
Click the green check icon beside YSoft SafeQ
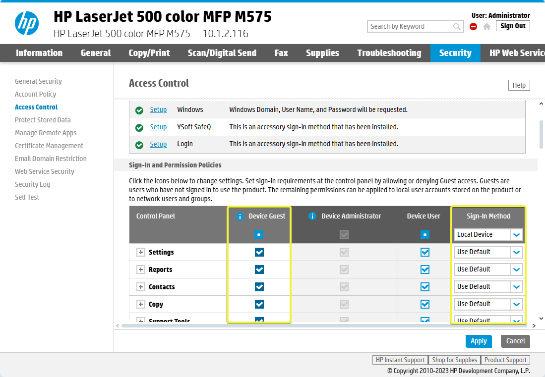pyautogui.click(x=139, y=128)
